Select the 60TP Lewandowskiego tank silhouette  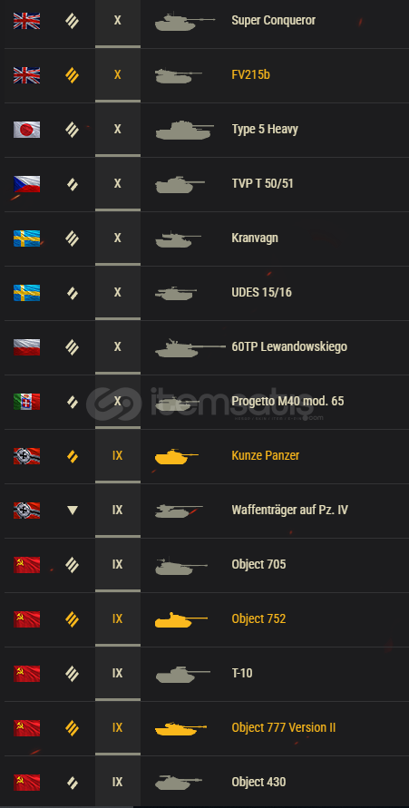(x=190, y=348)
